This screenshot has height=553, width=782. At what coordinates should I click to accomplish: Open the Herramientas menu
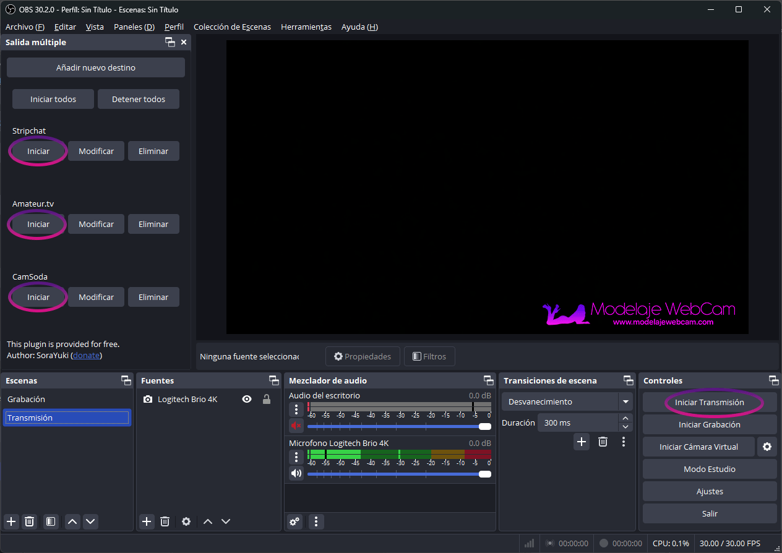pyautogui.click(x=306, y=27)
